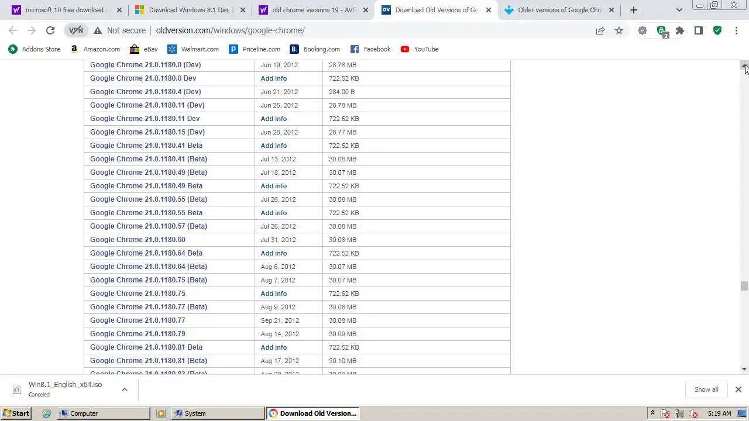Click Add info for Chrome 21.0.1180.64 Beta

pyautogui.click(x=273, y=253)
